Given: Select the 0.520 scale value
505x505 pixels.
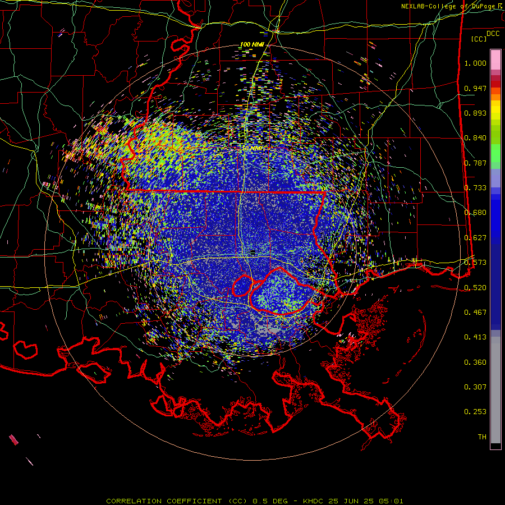Looking at the screenshot, I should pyautogui.click(x=475, y=287).
